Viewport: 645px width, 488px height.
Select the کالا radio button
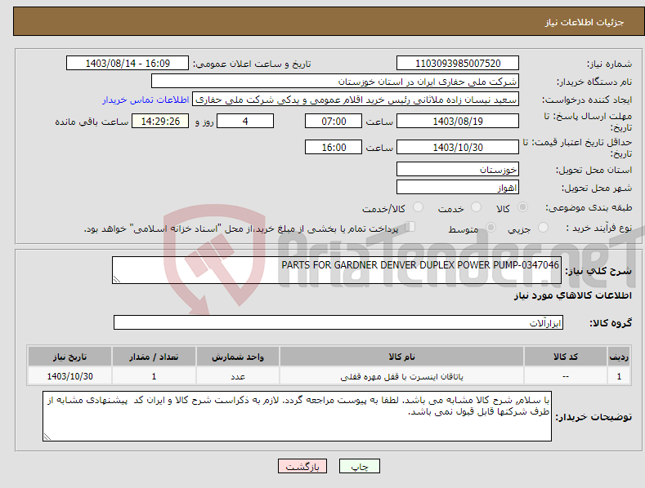[x=522, y=207]
